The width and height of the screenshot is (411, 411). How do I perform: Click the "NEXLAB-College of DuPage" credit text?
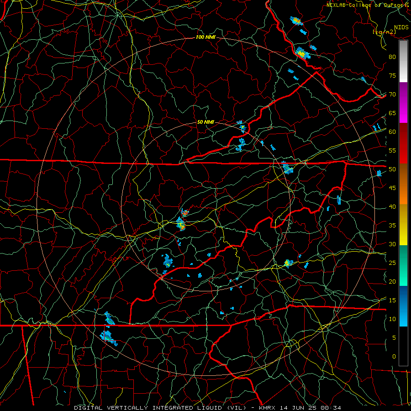(364, 5)
